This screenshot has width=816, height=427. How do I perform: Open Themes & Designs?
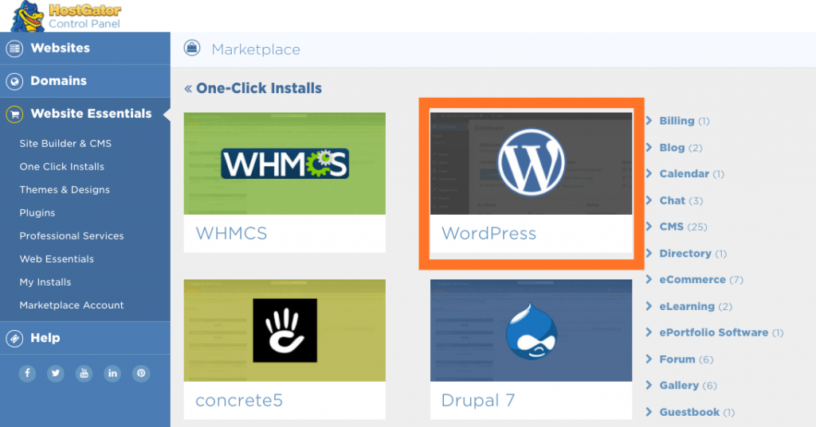[x=65, y=189]
